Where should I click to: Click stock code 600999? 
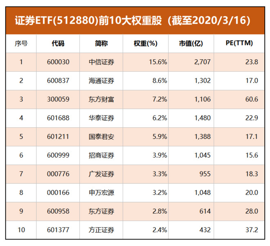[58, 155]
